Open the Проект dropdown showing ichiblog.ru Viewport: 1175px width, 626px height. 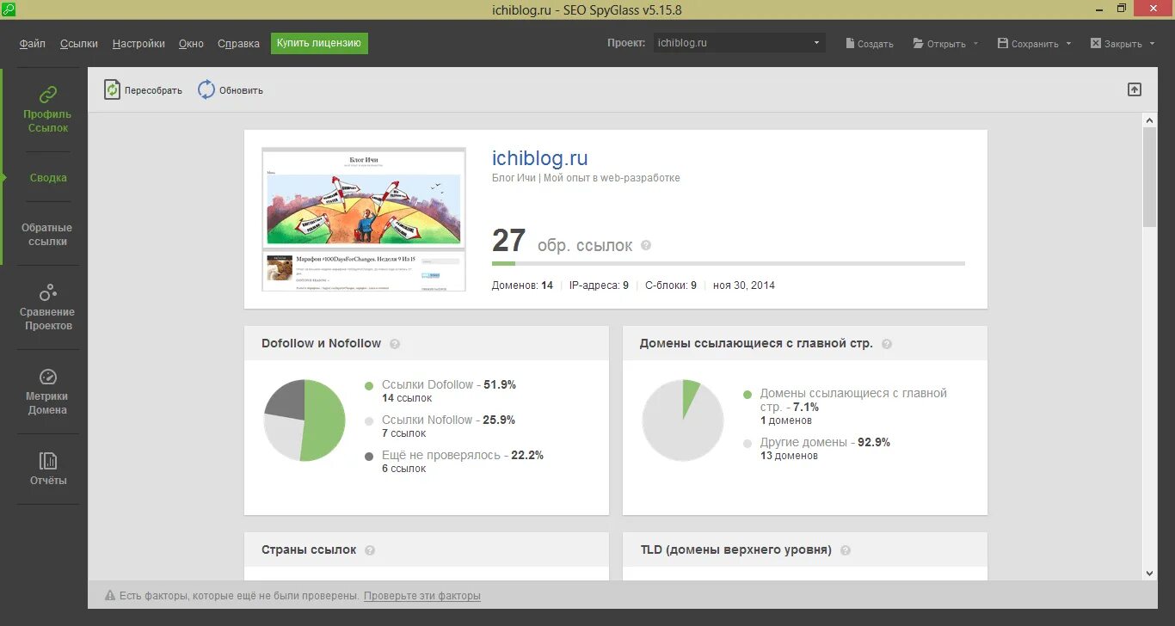[739, 42]
